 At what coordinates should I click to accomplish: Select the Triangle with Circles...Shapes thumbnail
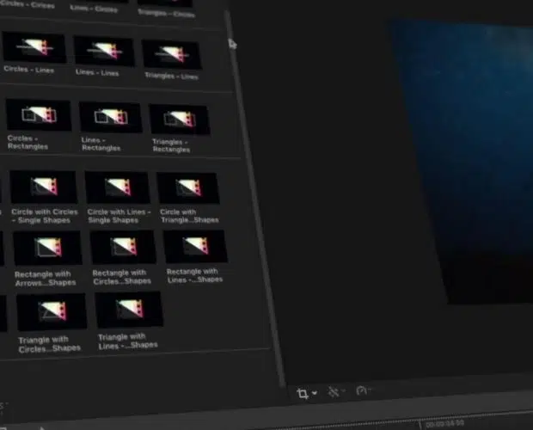pyautogui.click(x=52, y=312)
